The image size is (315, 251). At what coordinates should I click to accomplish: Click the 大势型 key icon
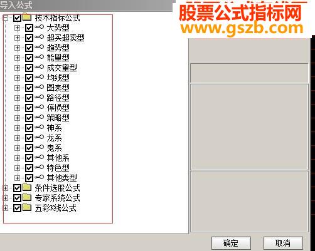pyautogui.click(x=40, y=28)
